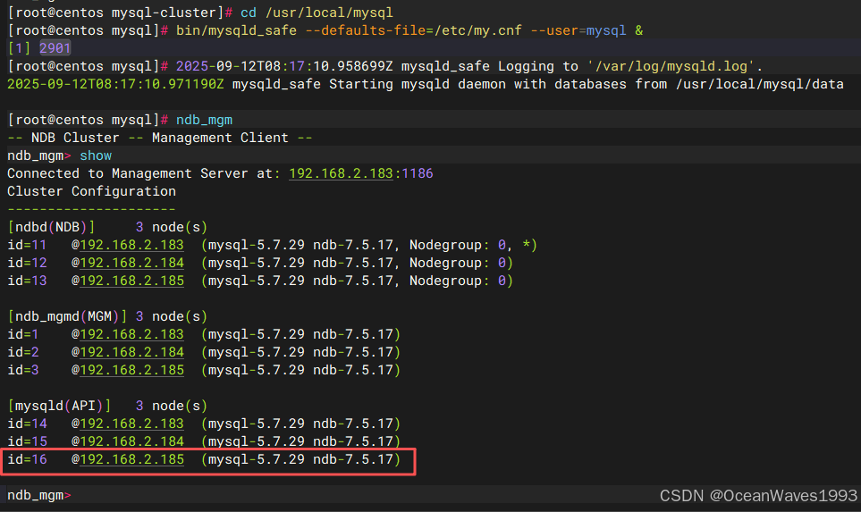The height and width of the screenshot is (512, 861).
Task: Click the 'cd /usr/local/mysql' command text
Action: (317, 13)
